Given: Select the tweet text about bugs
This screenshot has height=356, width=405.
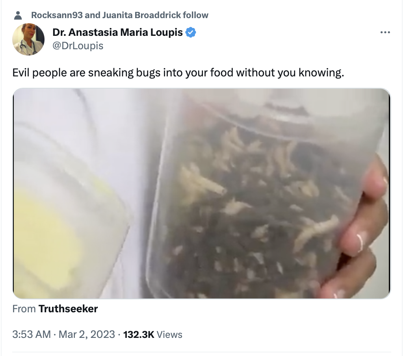Looking at the screenshot, I should coord(178,73).
